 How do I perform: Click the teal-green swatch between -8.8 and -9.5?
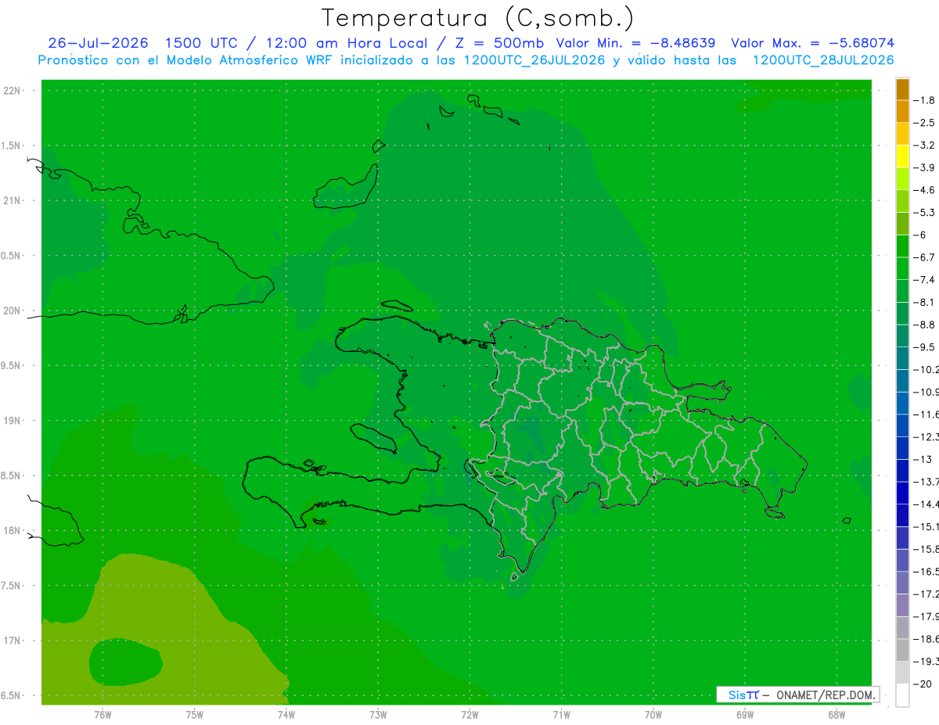tap(902, 336)
